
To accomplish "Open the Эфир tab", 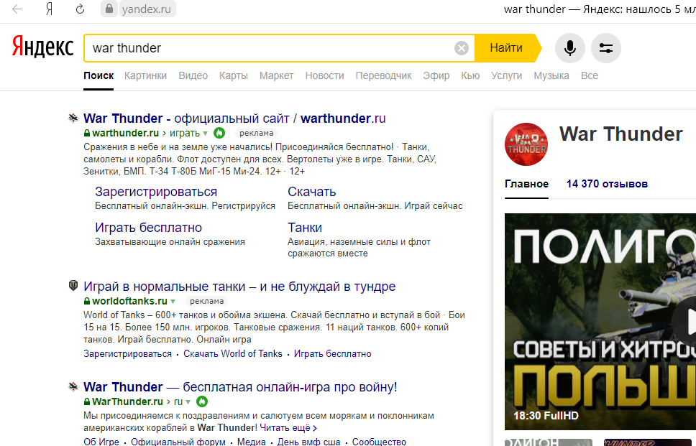I will pos(436,76).
